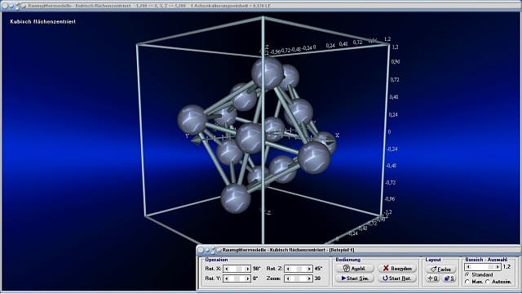The height and width of the screenshot is (294, 522).
Task: Click the Bereich - Auswahl right arrow
Action: pyautogui.click(x=498, y=267)
